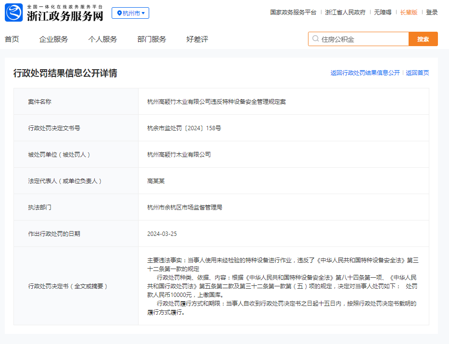The height and width of the screenshot is (344, 449).
Task: Click the 无障碍 accessibility link
Action: (383, 12)
